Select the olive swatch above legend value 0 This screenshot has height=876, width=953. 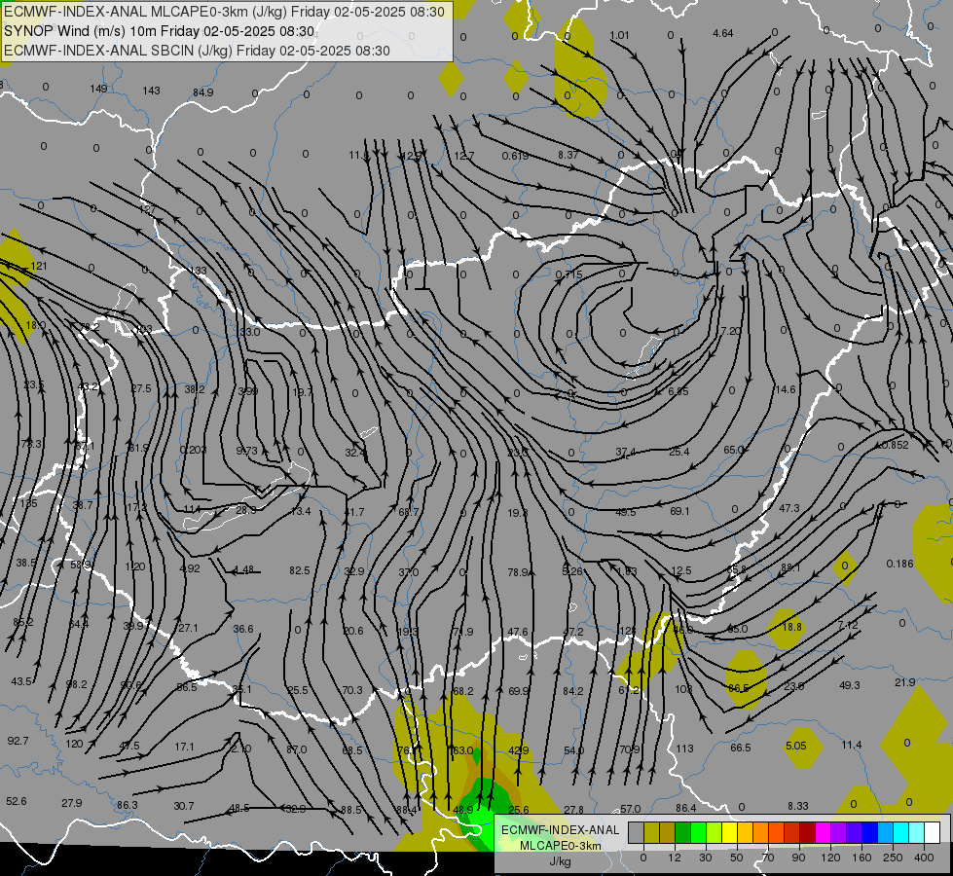pyautogui.click(x=651, y=832)
